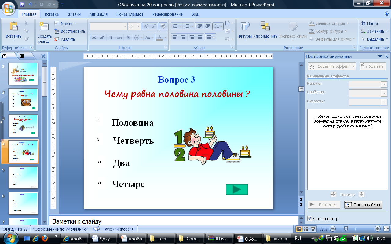The height and width of the screenshot is (244, 391).
Task: Select slide 2 thumbnail in slide pane
Action: point(23,99)
